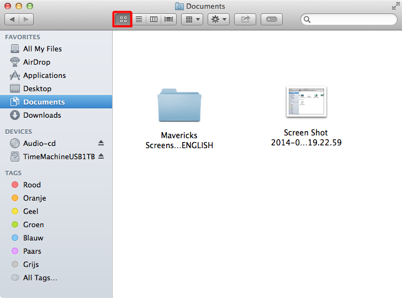This screenshot has width=402, height=298.
Task: Open Applications in the sidebar
Action: pyautogui.click(x=56, y=75)
